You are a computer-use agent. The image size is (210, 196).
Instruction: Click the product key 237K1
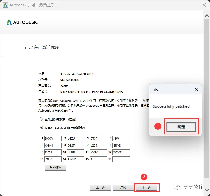tap(64, 86)
